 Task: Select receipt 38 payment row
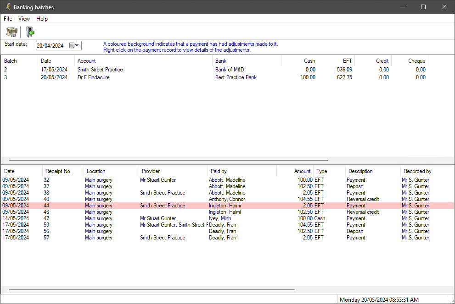point(228,193)
